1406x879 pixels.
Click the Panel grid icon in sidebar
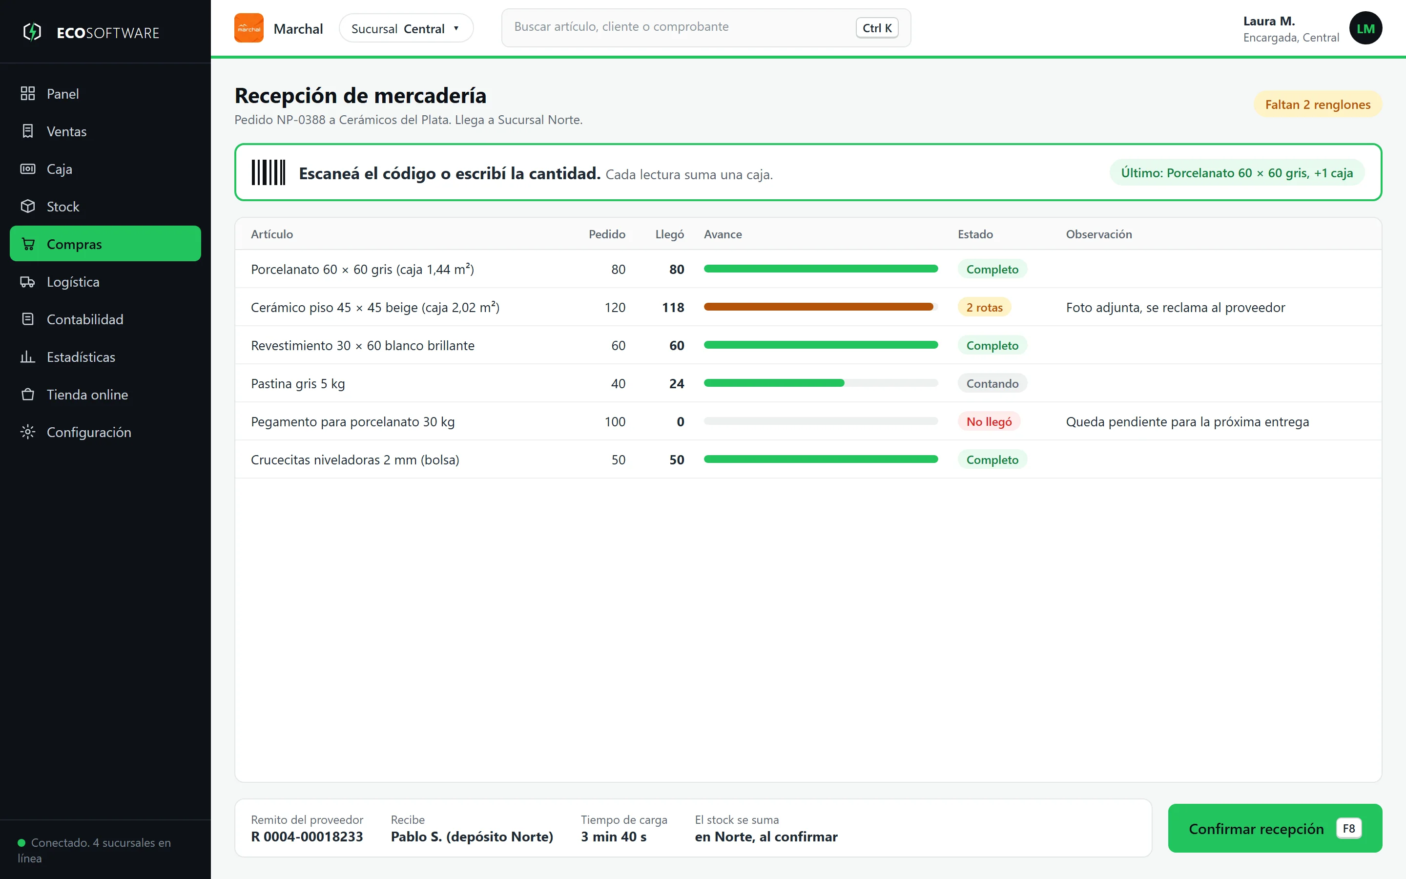[27, 94]
